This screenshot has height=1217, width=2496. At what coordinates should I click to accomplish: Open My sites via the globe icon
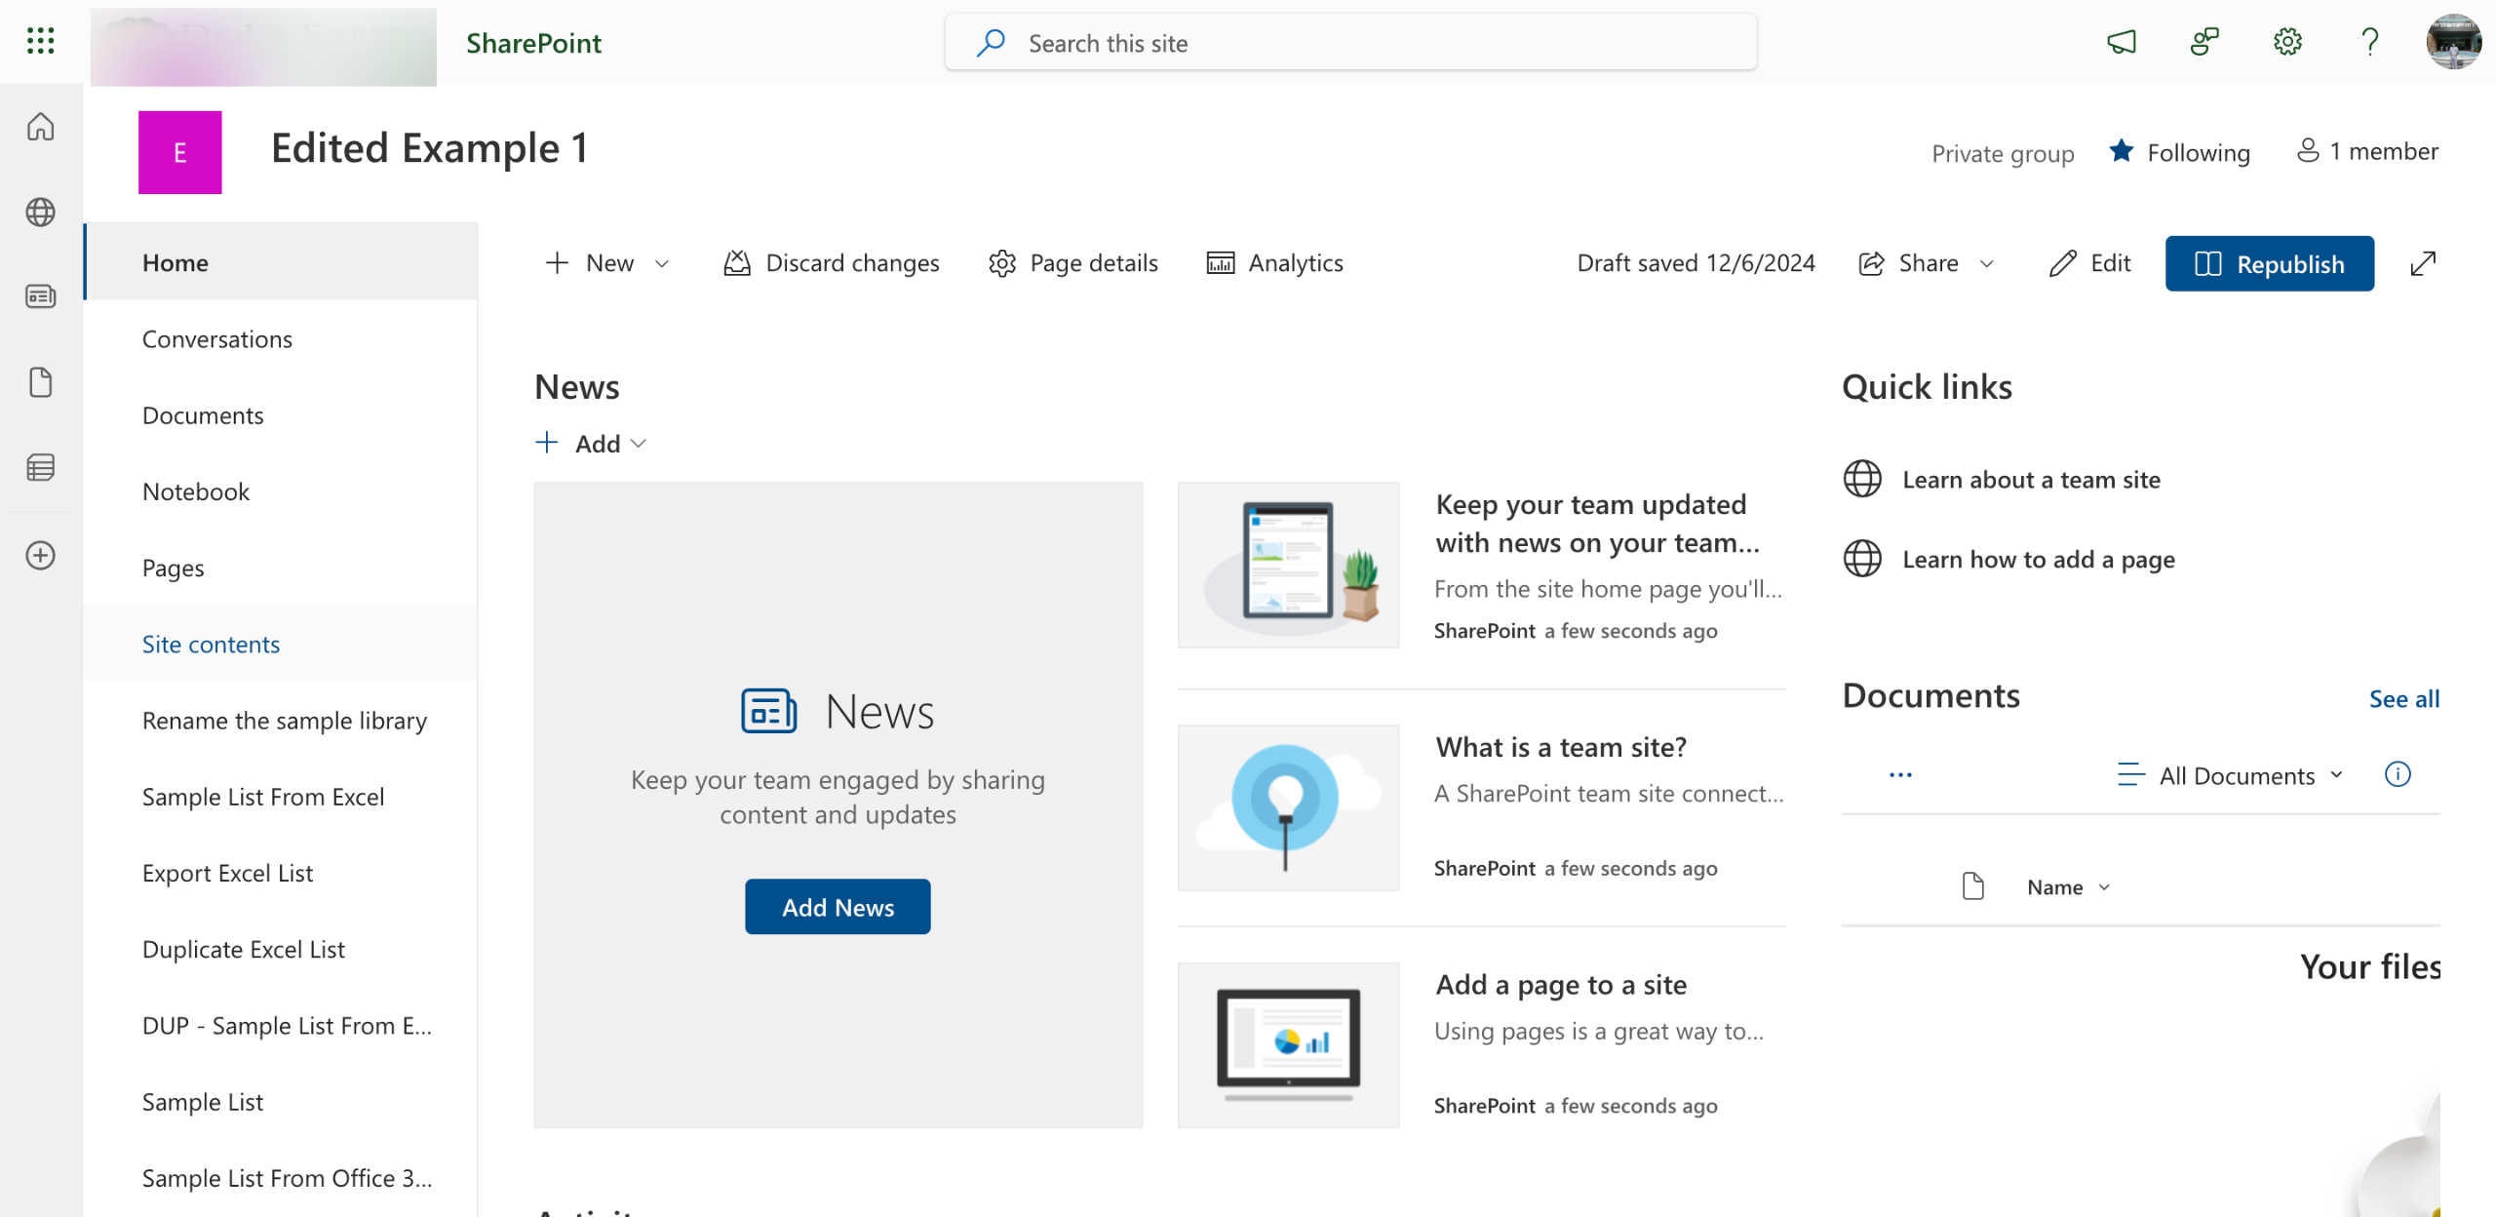[40, 212]
